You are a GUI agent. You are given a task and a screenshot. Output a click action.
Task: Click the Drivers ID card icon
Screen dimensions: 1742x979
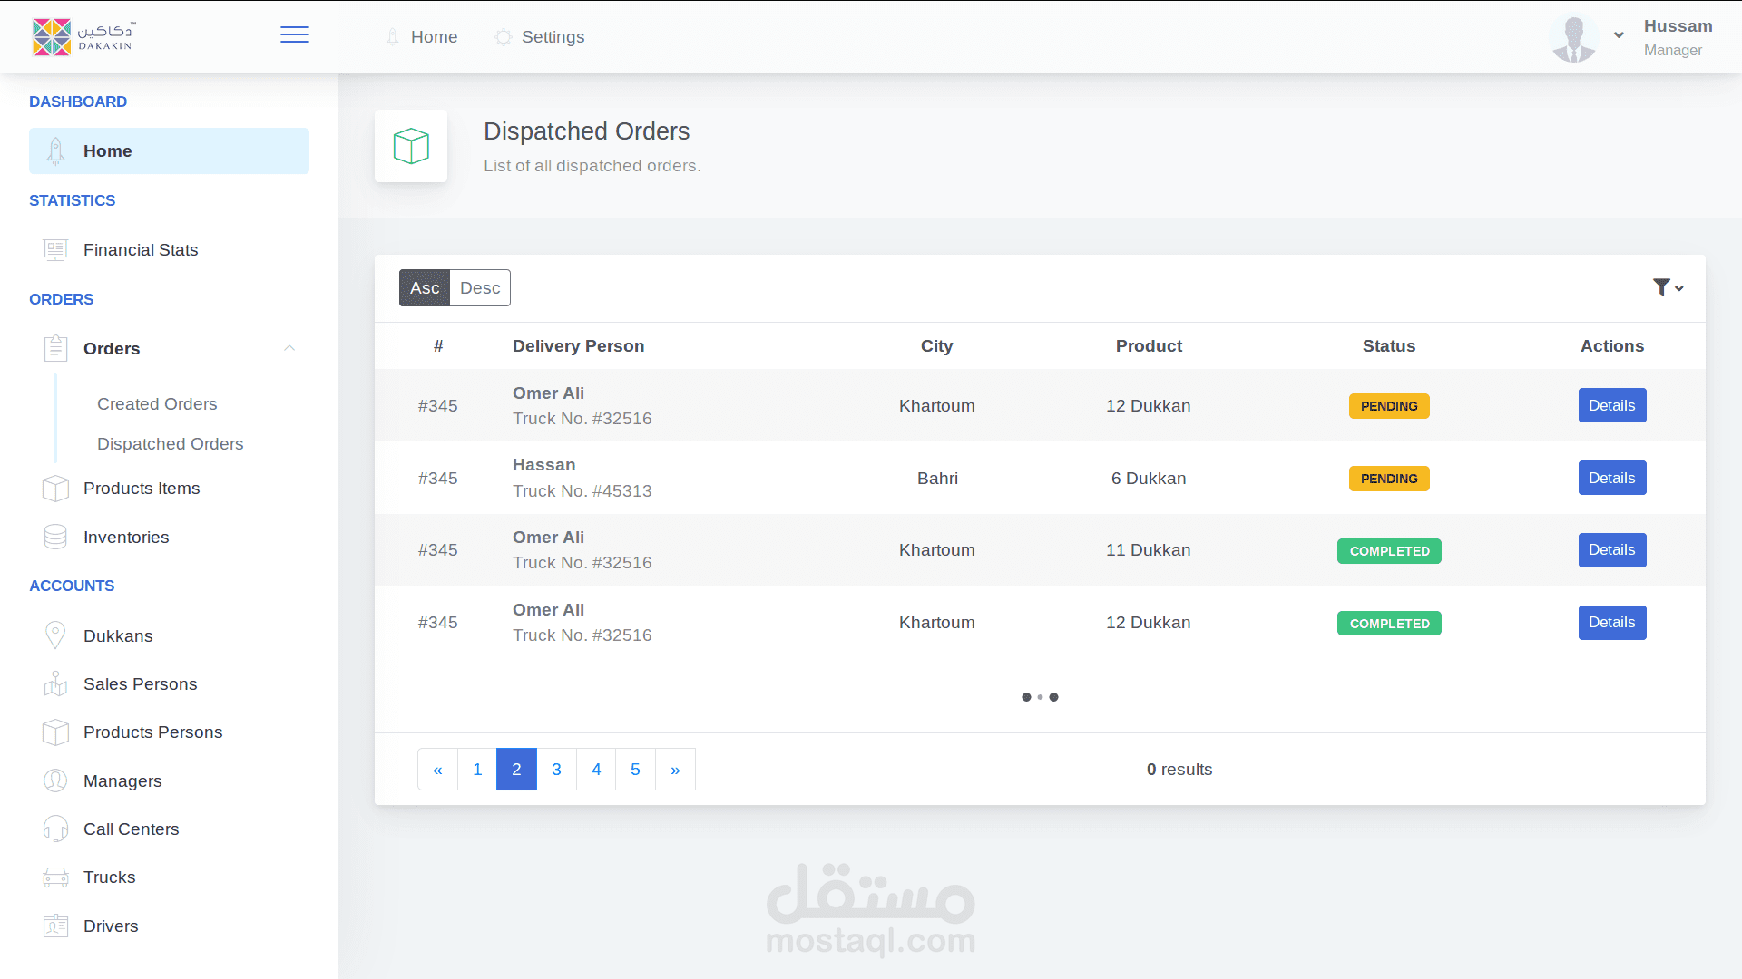click(55, 926)
